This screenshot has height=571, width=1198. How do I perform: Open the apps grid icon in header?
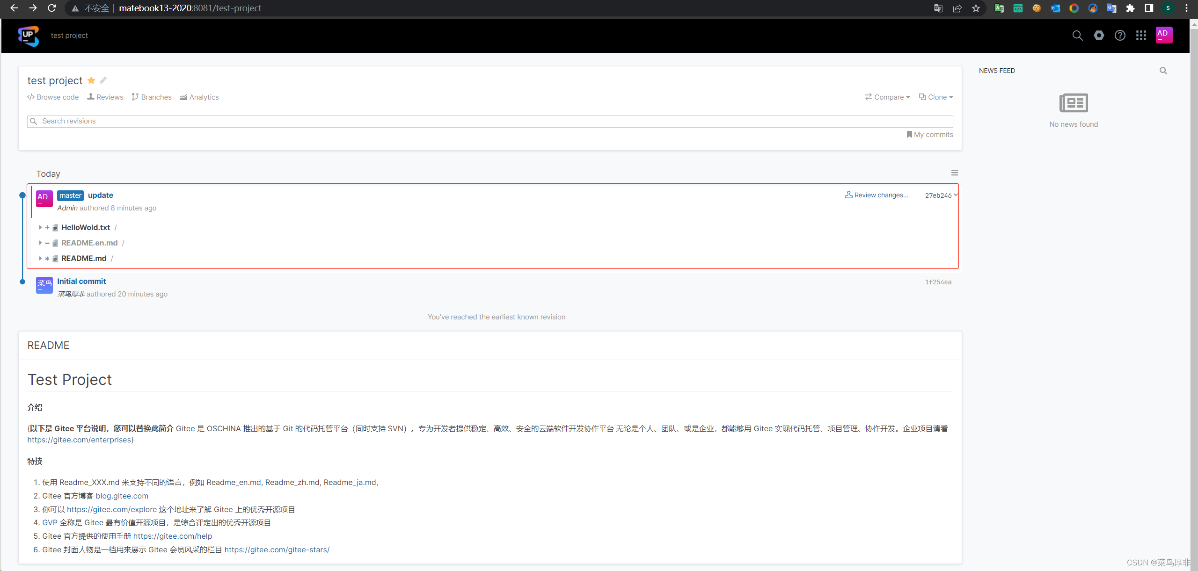[1141, 36]
